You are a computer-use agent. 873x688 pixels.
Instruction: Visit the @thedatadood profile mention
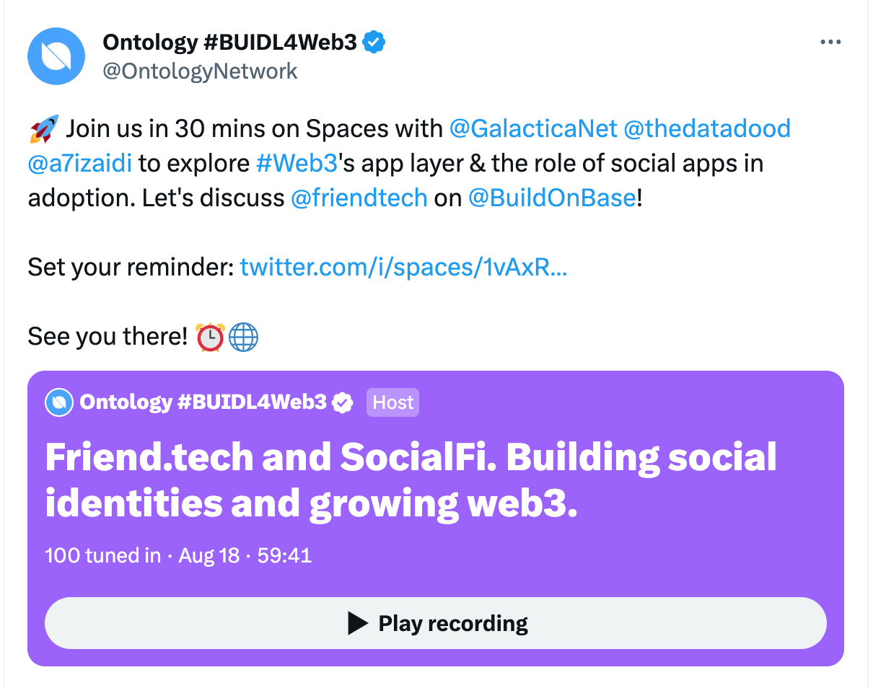point(706,128)
